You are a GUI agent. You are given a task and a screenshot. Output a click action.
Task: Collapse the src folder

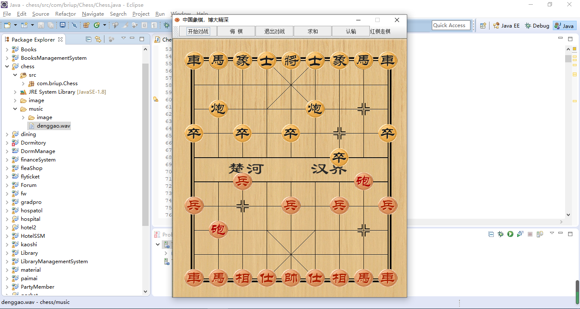(x=15, y=75)
